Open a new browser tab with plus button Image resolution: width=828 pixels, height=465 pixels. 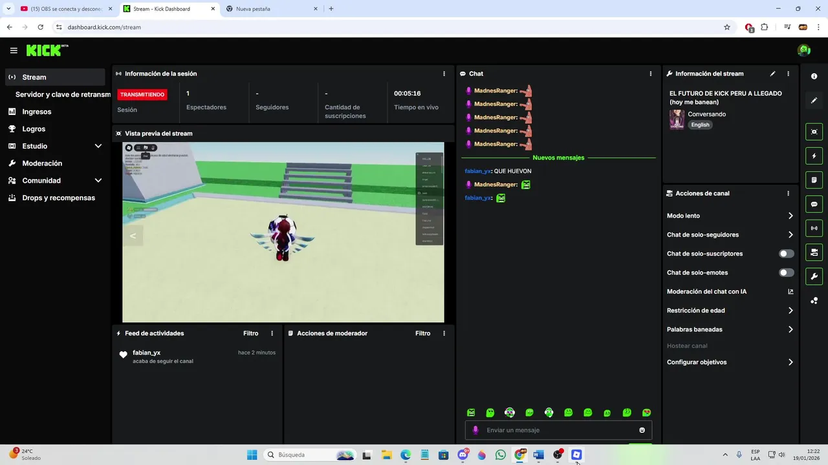(331, 9)
